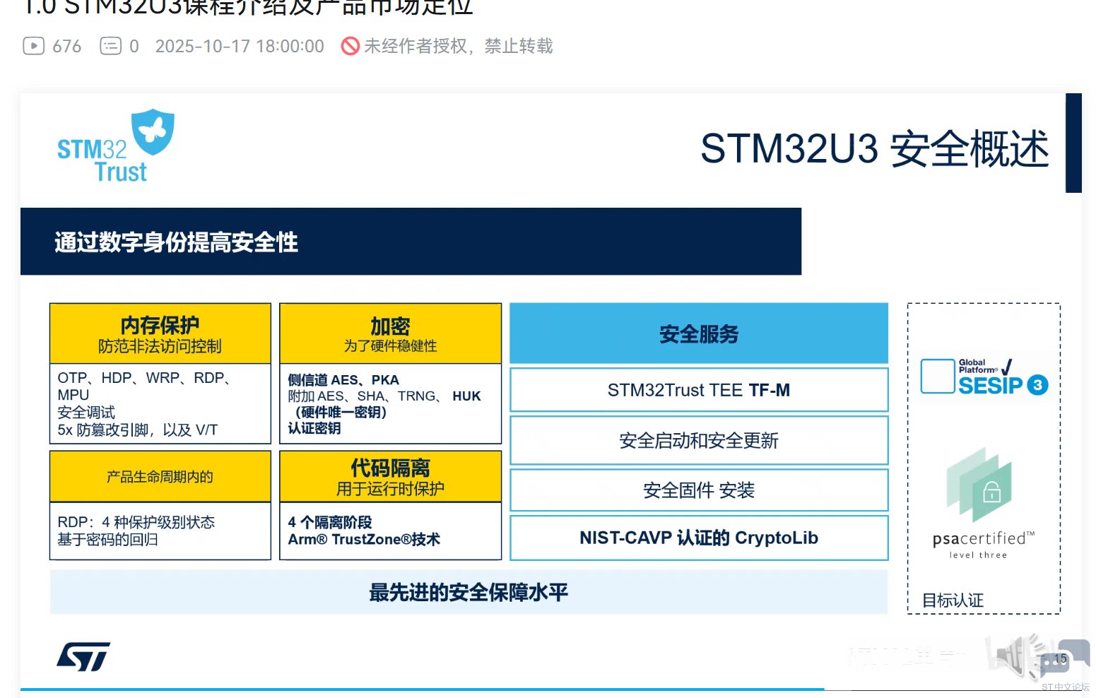
Task: Click the view count number "676"
Action: 67,46
